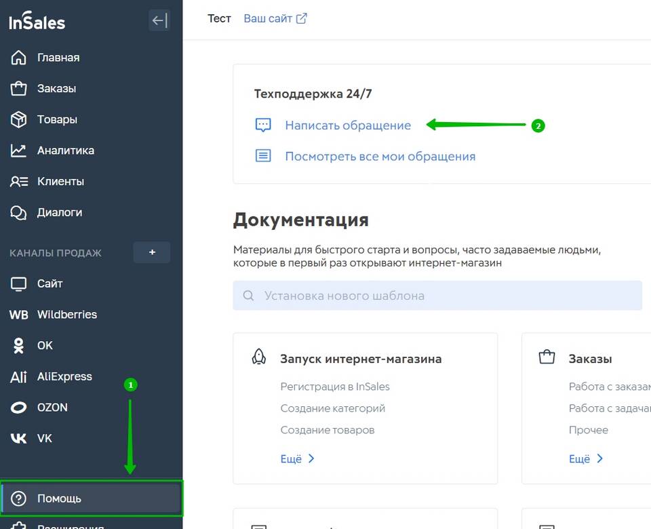The width and height of the screenshot is (651, 529).
Task: Click the Odnoklassniki icon beside OK
Action: pos(18,345)
